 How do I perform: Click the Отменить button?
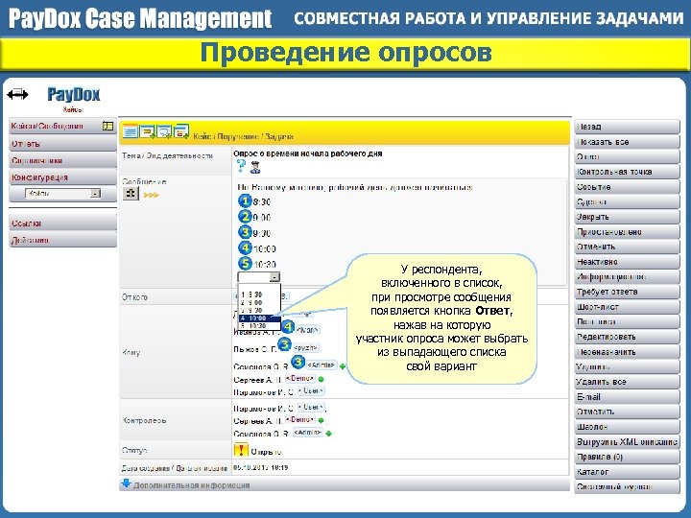[627, 247]
